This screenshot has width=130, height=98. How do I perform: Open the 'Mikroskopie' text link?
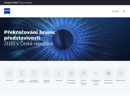tap(59, 80)
